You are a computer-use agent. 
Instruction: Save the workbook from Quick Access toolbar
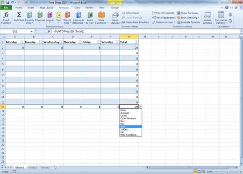click(x=7, y=2)
